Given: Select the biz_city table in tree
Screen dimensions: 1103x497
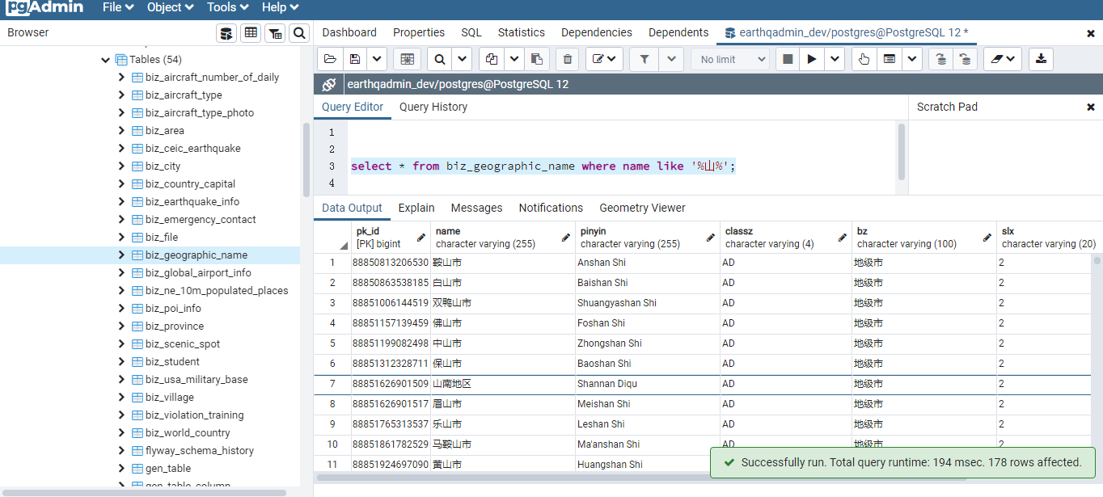Looking at the screenshot, I should pos(163,166).
